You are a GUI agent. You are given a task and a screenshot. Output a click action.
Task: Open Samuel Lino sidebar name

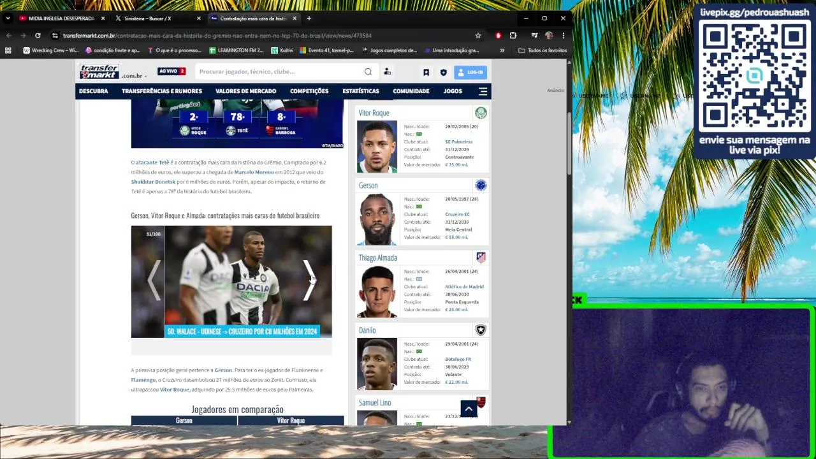tap(375, 403)
